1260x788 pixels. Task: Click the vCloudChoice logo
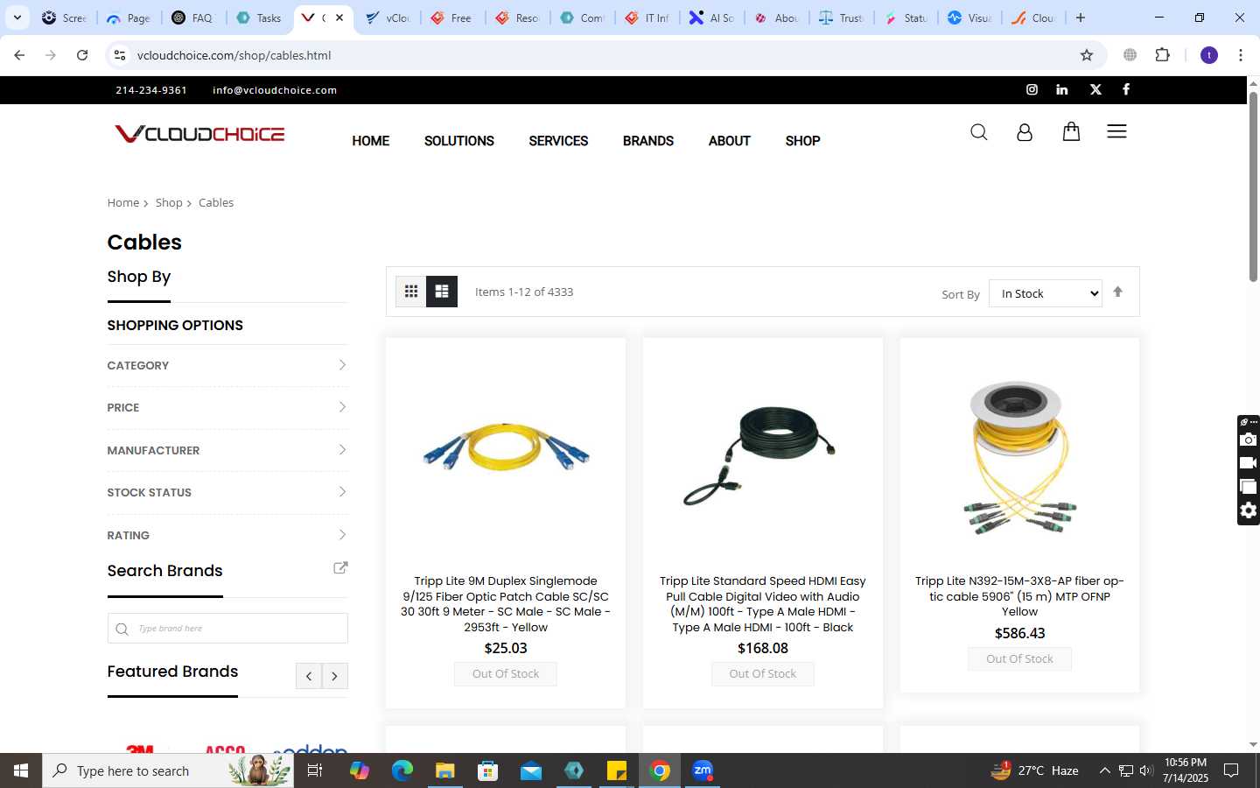pos(199,134)
